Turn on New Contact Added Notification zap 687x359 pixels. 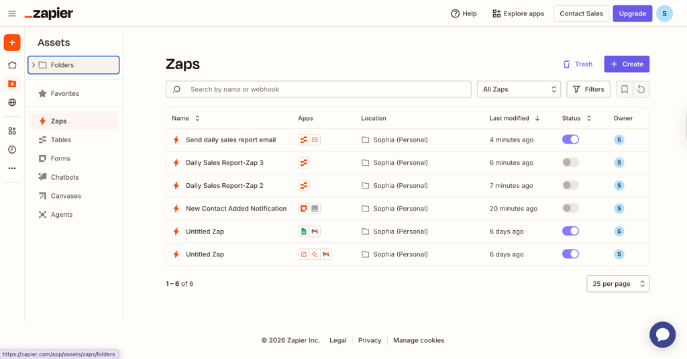(570, 208)
